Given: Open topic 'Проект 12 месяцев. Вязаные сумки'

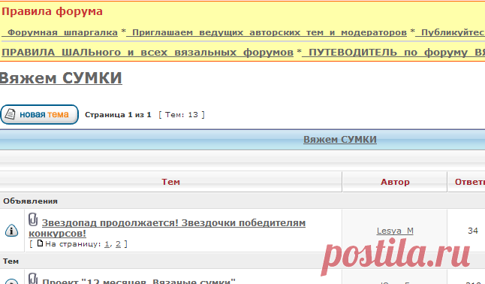Looking at the screenshot, I should click(139, 281).
